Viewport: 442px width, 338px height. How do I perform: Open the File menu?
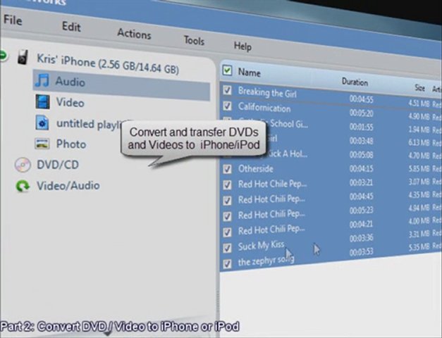click(x=13, y=20)
